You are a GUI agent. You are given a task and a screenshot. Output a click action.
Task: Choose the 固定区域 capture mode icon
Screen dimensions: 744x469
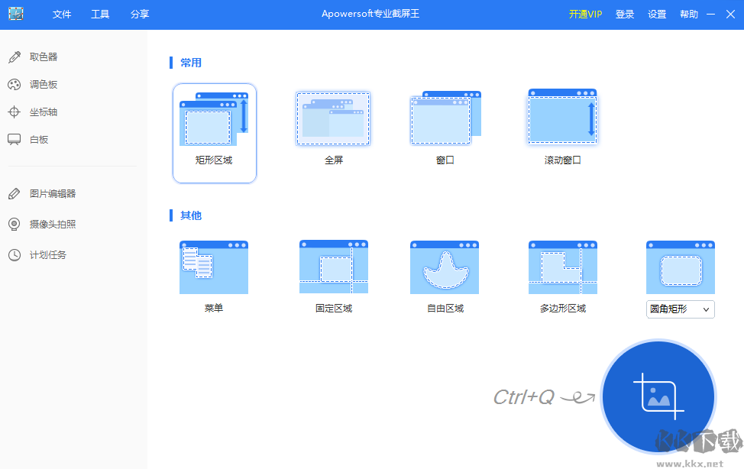334,267
